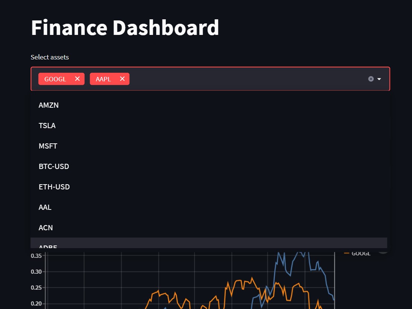The width and height of the screenshot is (412, 309).
Task: Select AMZN from the list
Action: coord(209,105)
